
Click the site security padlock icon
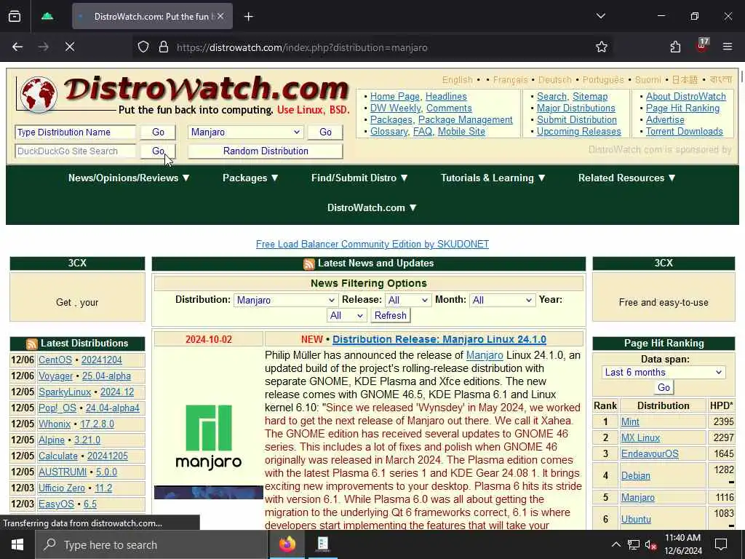click(164, 47)
